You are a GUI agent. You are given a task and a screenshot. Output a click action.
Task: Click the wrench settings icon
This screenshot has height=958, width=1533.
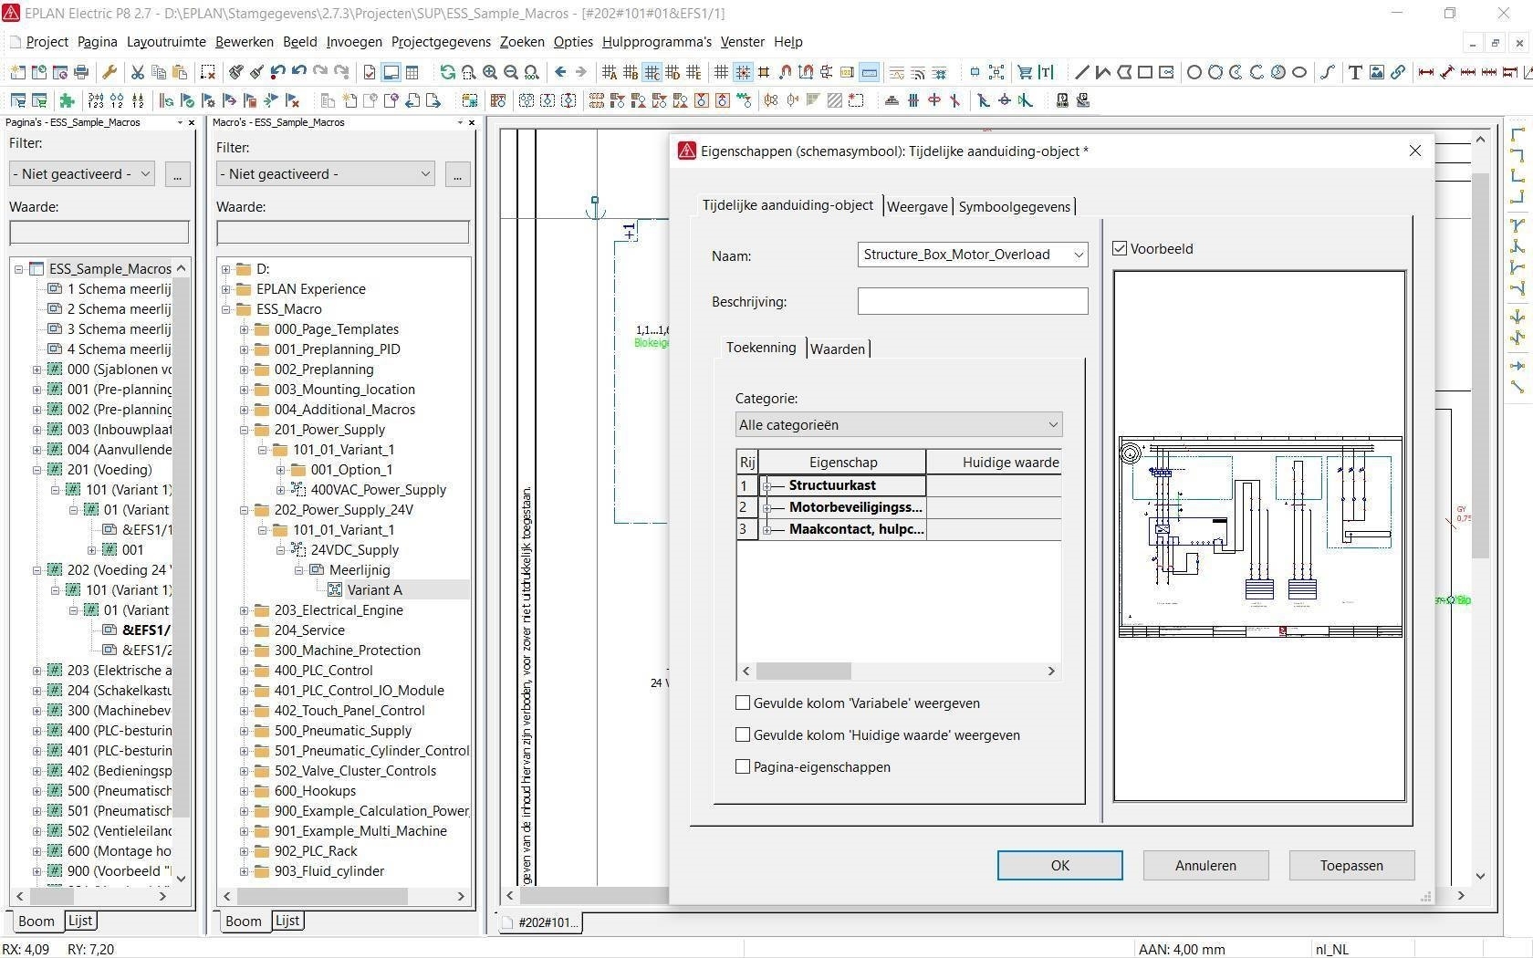[x=109, y=72]
